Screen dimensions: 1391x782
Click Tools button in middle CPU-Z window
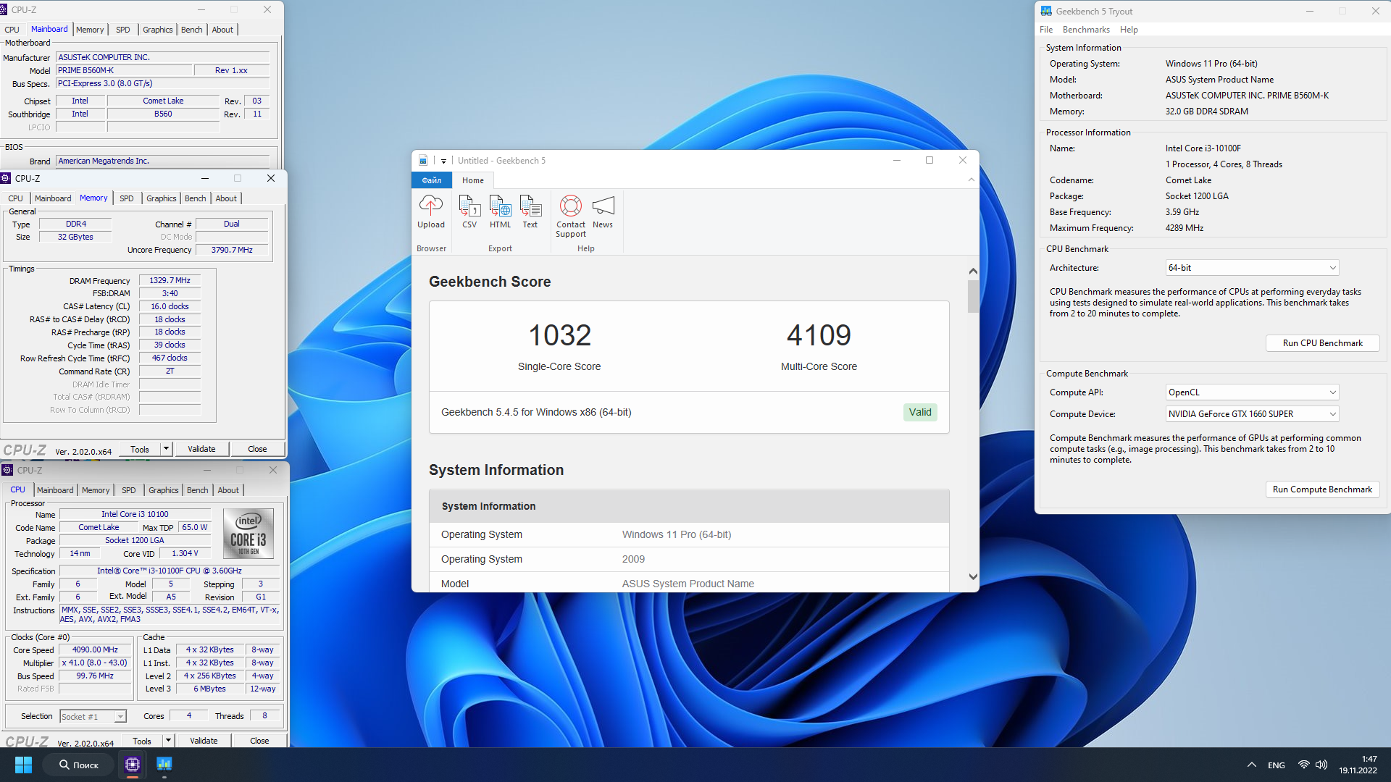click(140, 449)
